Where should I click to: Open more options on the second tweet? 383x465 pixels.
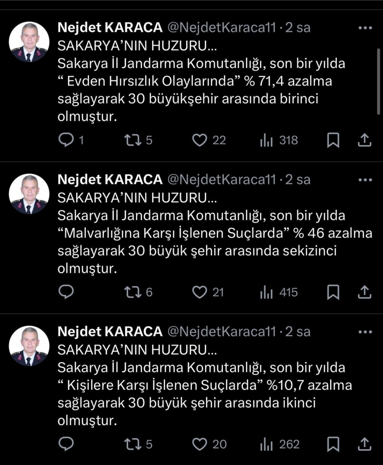[x=365, y=180]
